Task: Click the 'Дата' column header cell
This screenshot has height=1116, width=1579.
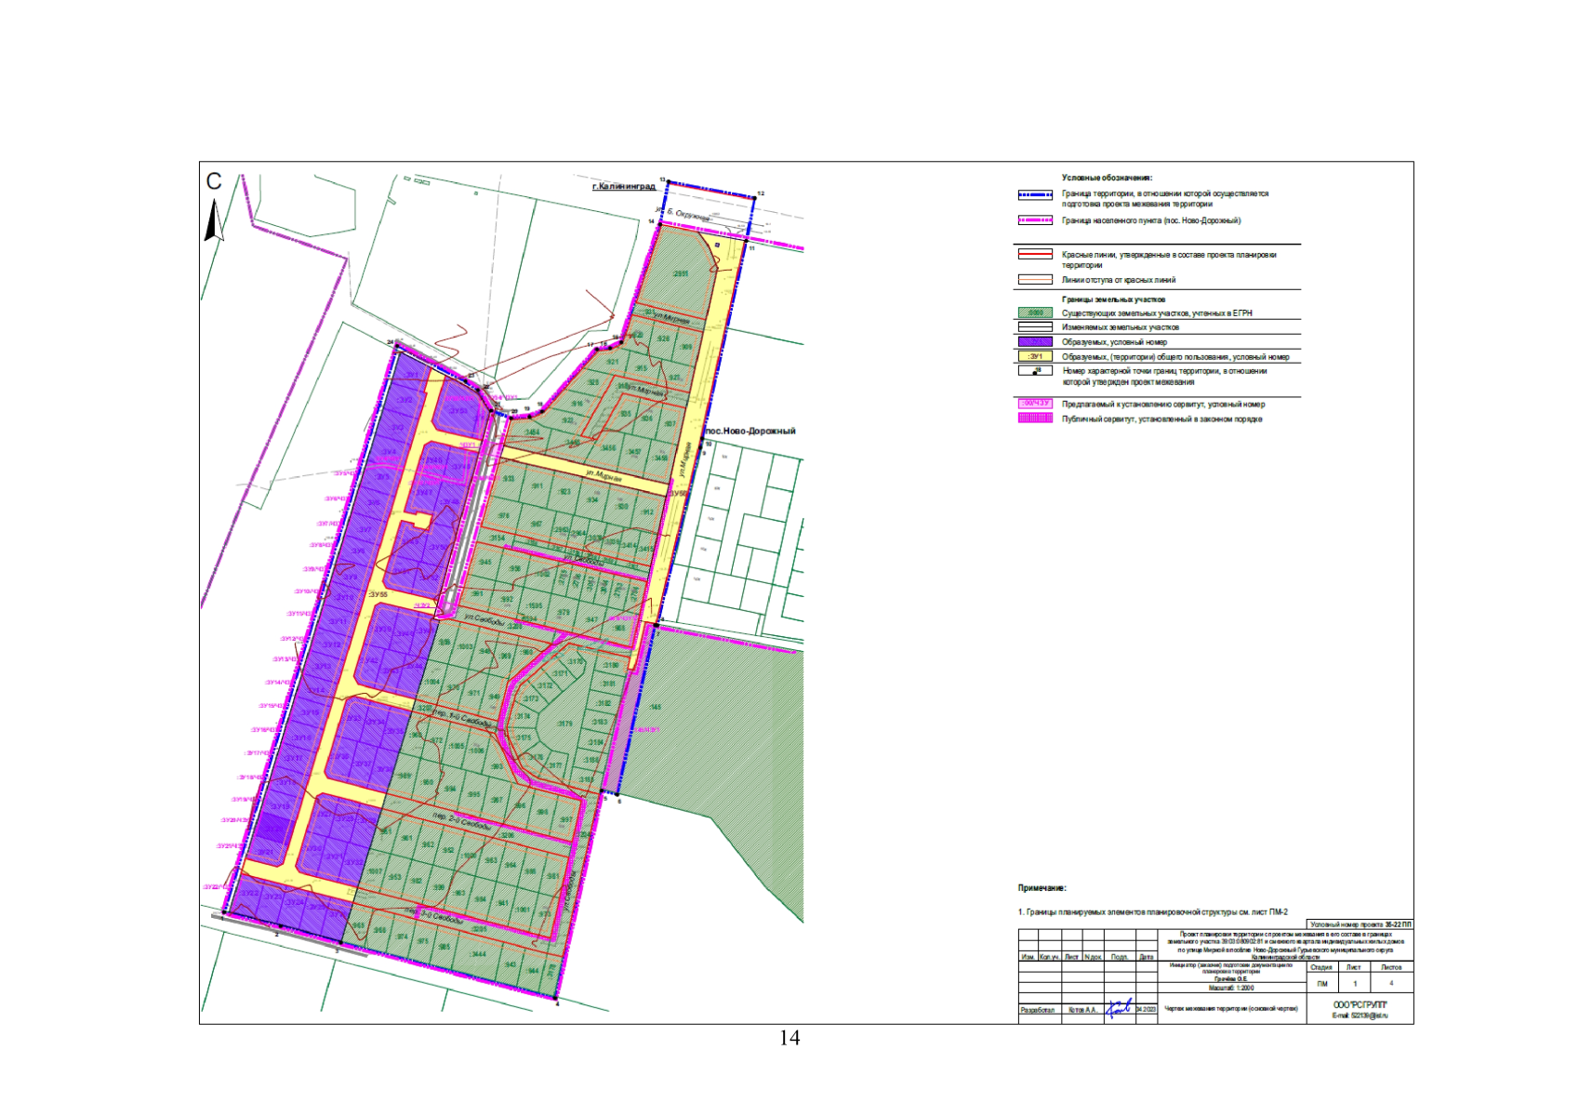Action: coord(1146,957)
